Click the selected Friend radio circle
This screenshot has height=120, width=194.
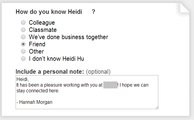[23, 44]
